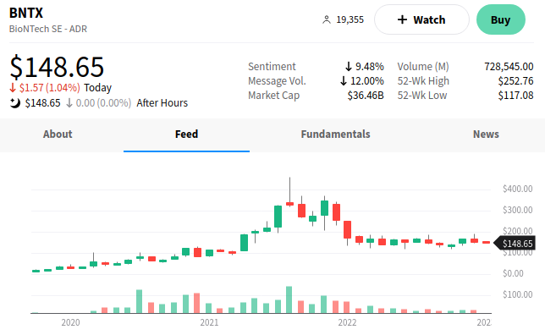Click the 19,355 watchers count

coord(350,19)
